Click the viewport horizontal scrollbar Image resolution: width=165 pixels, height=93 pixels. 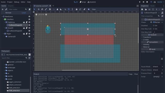[76, 70]
